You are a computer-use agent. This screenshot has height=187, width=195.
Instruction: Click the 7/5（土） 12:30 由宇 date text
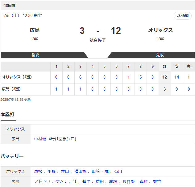[23, 15]
